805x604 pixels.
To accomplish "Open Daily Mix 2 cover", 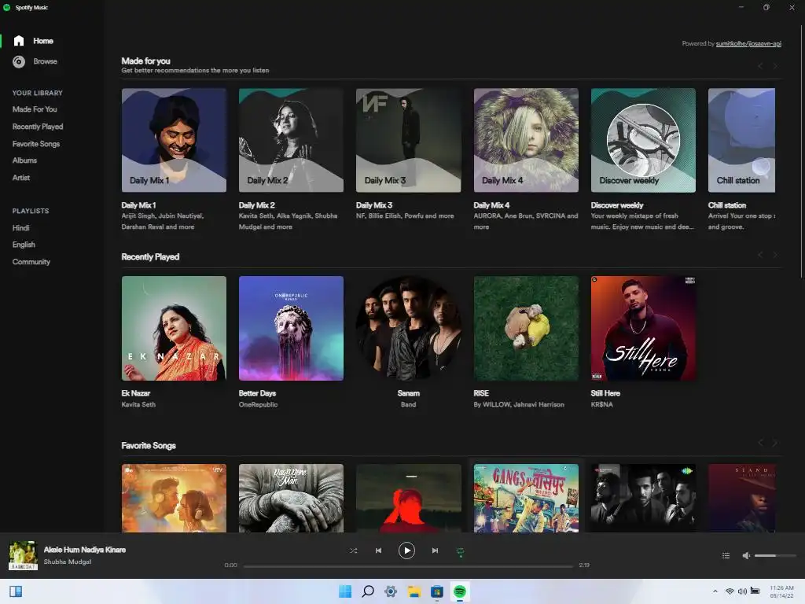I will (x=291, y=140).
